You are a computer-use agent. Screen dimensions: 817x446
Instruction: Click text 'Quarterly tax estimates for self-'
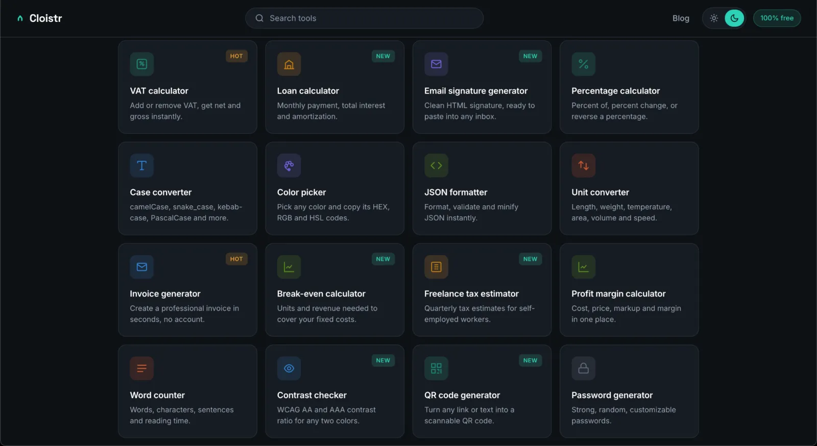(479, 309)
